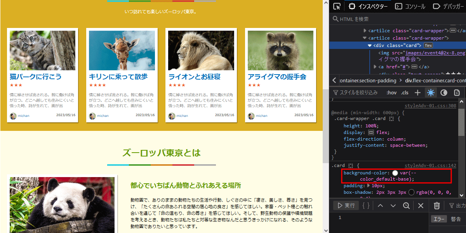Click the breadcrumb left scroll arrow

click(334, 80)
